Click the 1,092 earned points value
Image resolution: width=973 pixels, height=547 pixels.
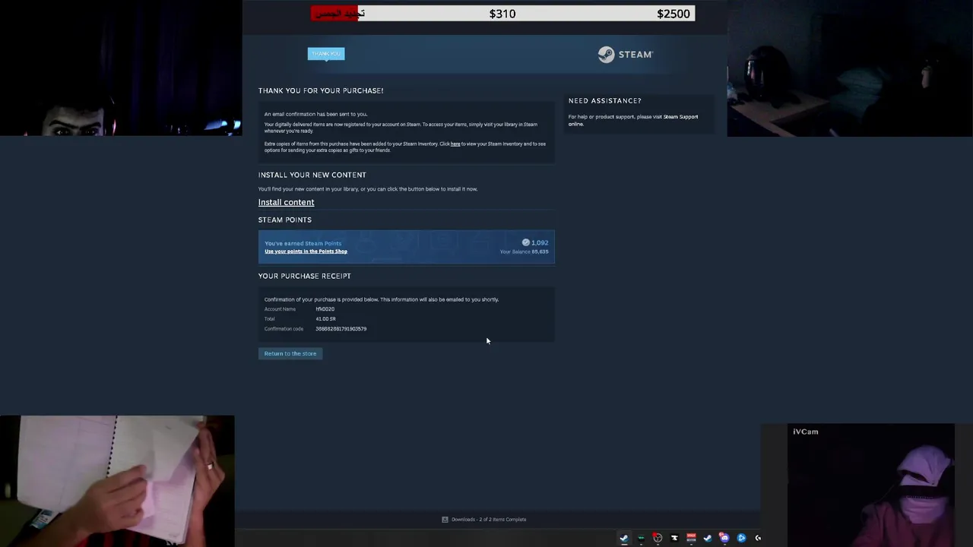pyautogui.click(x=540, y=242)
